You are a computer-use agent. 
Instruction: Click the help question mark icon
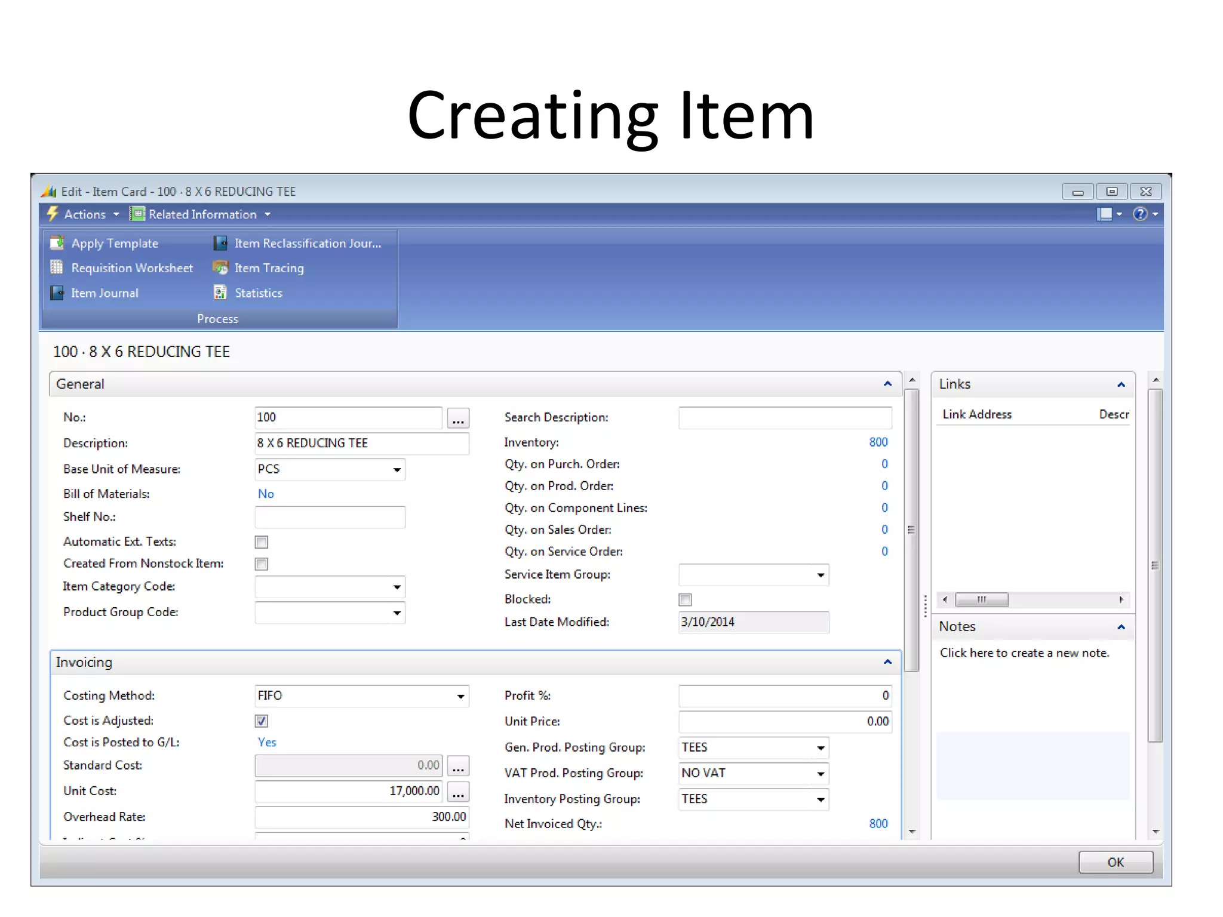coord(1139,214)
